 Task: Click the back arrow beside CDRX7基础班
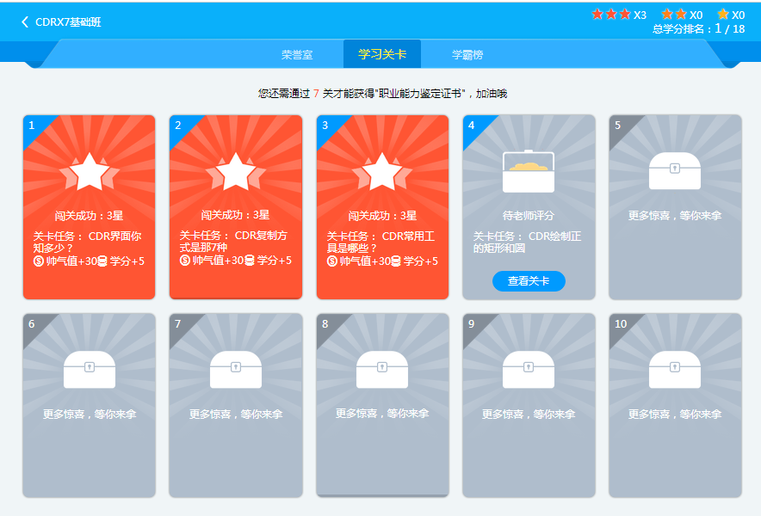pyautogui.click(x=25, y=22)
